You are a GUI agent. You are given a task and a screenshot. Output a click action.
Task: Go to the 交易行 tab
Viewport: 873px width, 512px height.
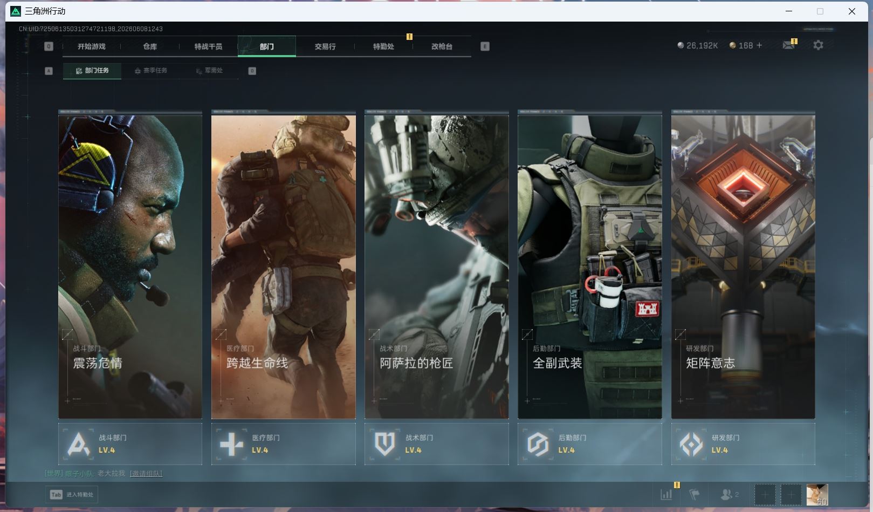pos(325,46)
